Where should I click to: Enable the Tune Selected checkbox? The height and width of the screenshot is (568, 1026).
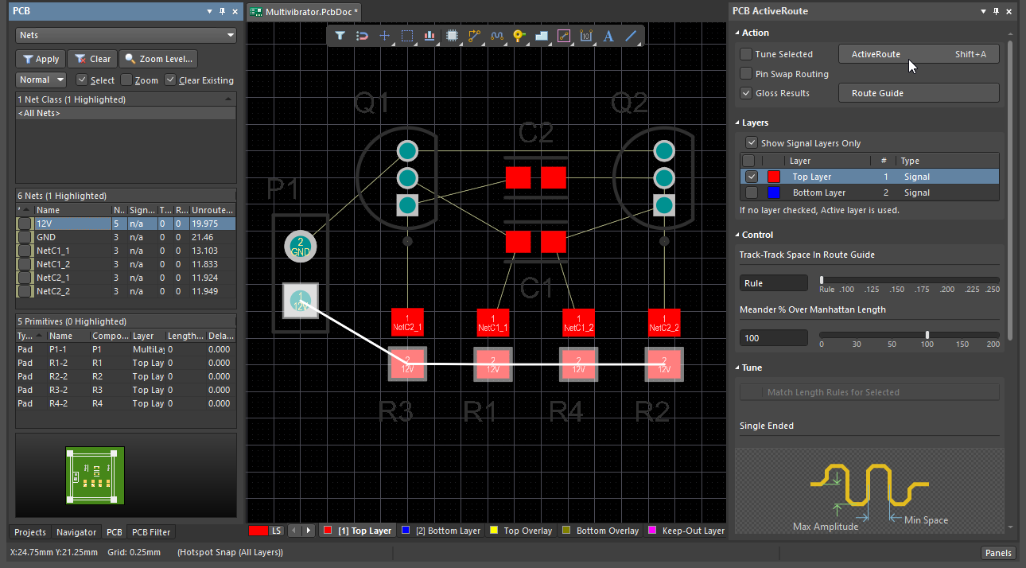(x=746, y=54)
